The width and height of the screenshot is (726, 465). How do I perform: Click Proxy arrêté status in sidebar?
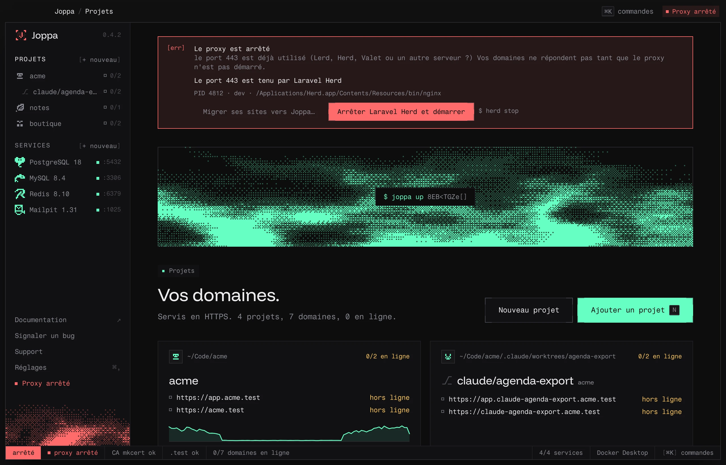tap(42, 383)
